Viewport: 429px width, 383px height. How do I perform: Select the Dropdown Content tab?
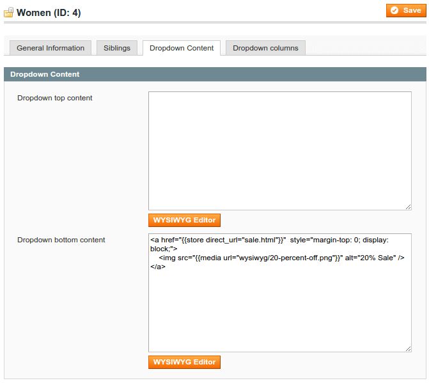point(182,48)
